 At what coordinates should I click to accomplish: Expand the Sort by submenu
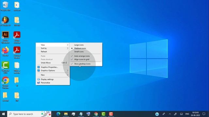click(x=53, y=48)
